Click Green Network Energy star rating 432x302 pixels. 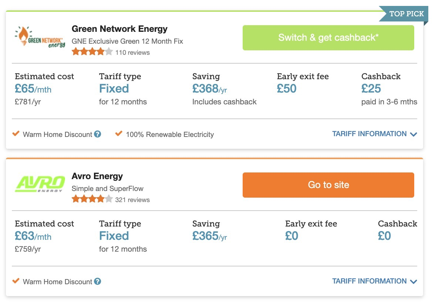click(x=92, y=52)
